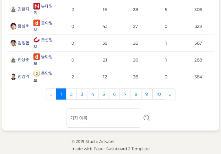Click 한영익's profile avatar
The height and width of the screenshot is (154, 221).
[13, 77]
